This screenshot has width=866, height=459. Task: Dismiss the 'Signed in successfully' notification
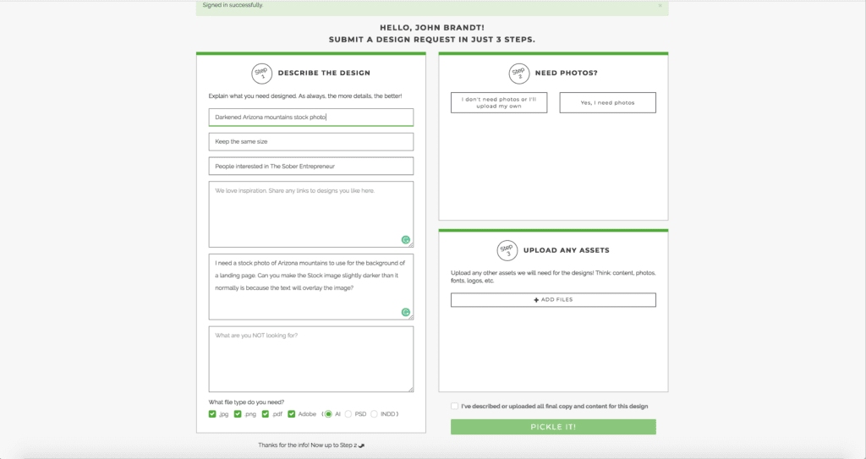click(x=660, y=6)
